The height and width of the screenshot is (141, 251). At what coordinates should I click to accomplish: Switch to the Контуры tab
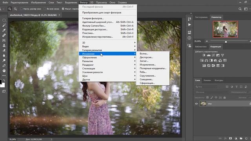pyautogui.click(x=219, y=80)
